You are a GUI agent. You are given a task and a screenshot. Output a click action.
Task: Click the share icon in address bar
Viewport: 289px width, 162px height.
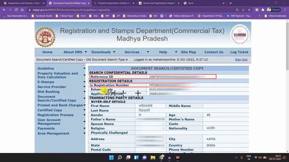[243, 10]
